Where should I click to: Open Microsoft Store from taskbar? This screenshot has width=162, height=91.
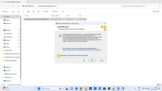pos(104,88)
